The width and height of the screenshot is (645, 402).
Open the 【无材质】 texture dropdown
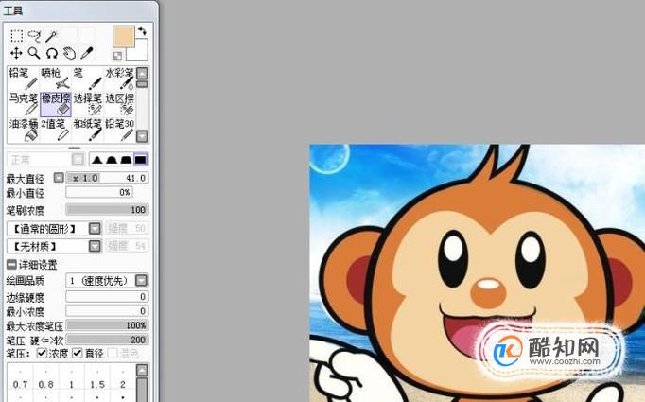coord(54,246)
